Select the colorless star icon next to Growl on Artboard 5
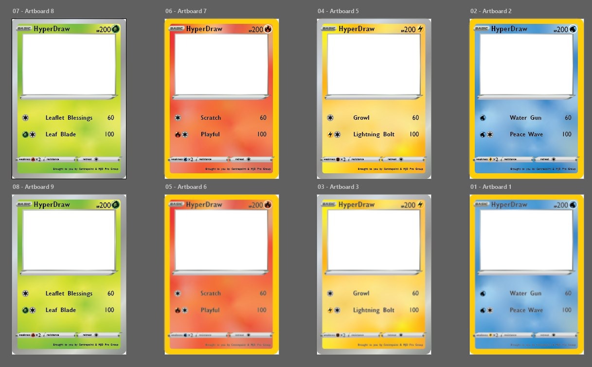This screenshot has width=592, height=367. [x=330, y=118]
